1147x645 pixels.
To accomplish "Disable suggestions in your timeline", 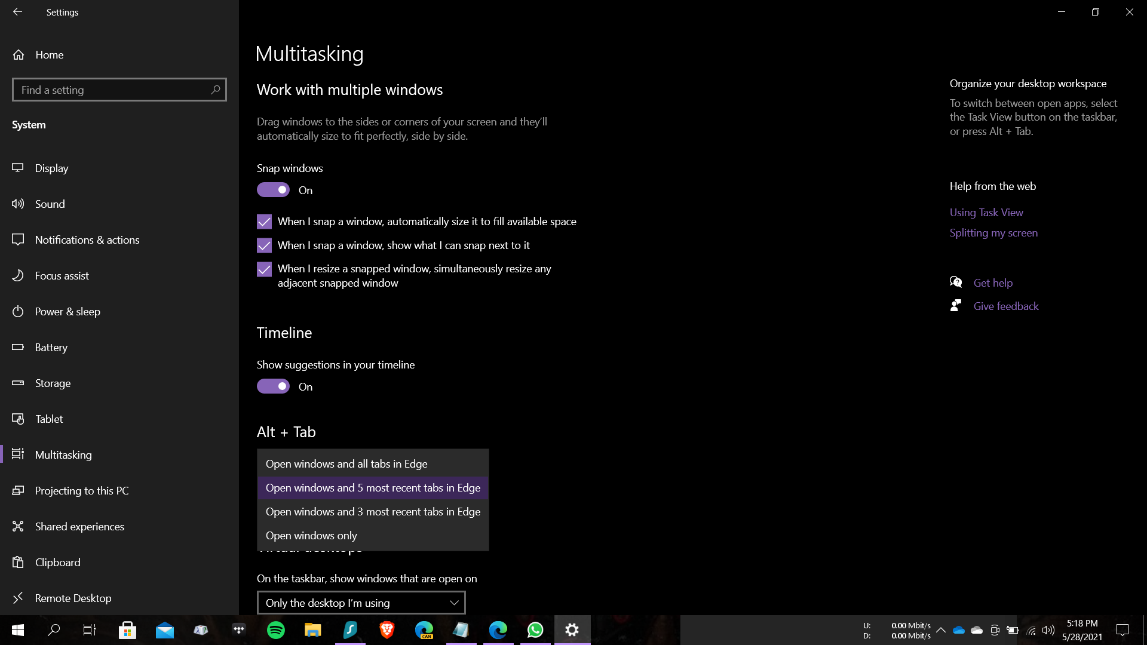I will click(273, 386).
